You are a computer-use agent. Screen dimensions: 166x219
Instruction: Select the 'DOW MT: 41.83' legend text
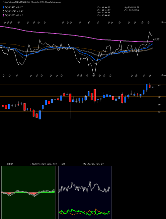pyautogui.click(x=14, y=12)
